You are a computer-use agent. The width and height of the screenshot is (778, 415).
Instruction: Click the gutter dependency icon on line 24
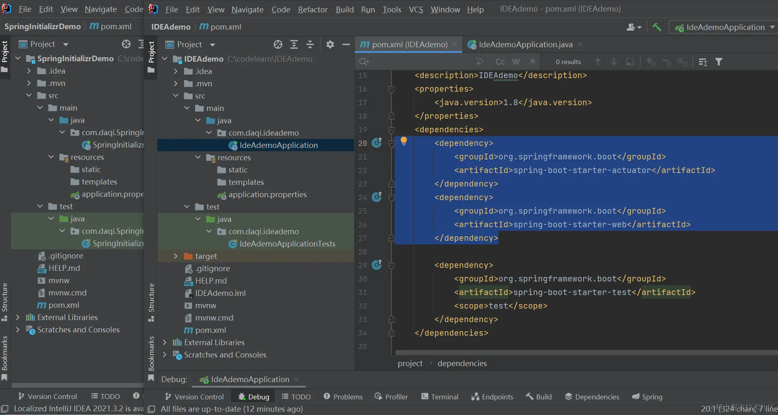(377, 197)
